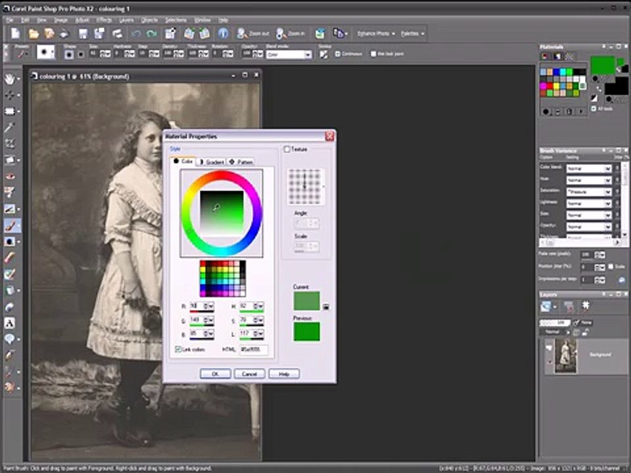Click the blue Info icon

(x=223, y=34)
